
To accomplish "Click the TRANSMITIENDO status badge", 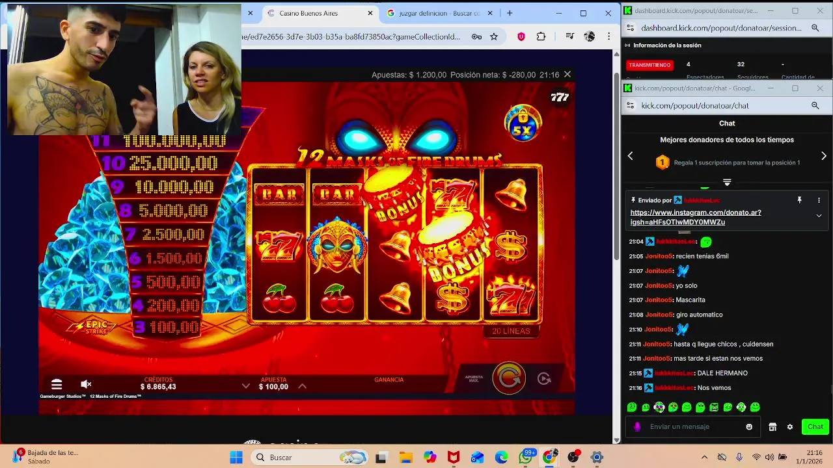I will pos(649,65).
